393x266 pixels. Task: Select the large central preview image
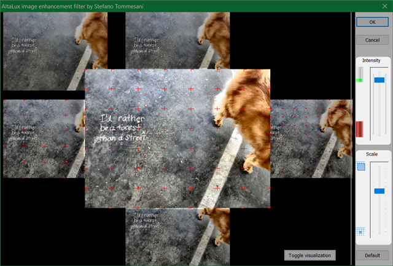point(177,139)
